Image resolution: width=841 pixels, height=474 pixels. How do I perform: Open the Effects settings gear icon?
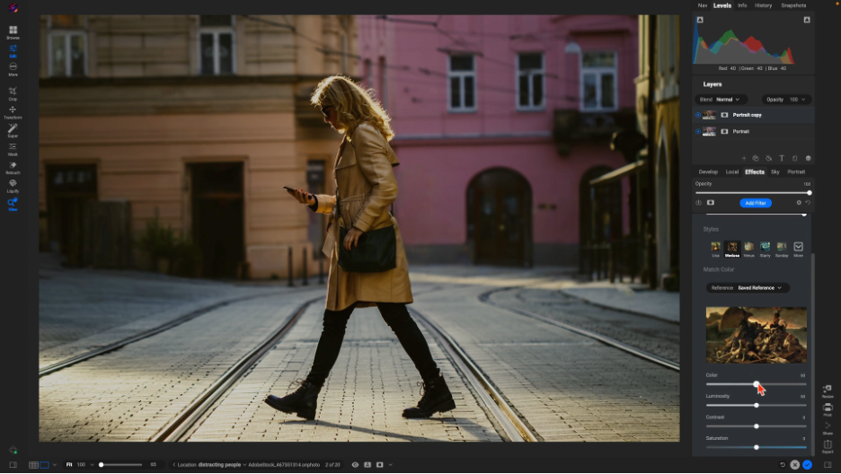(x=798, y=203)
